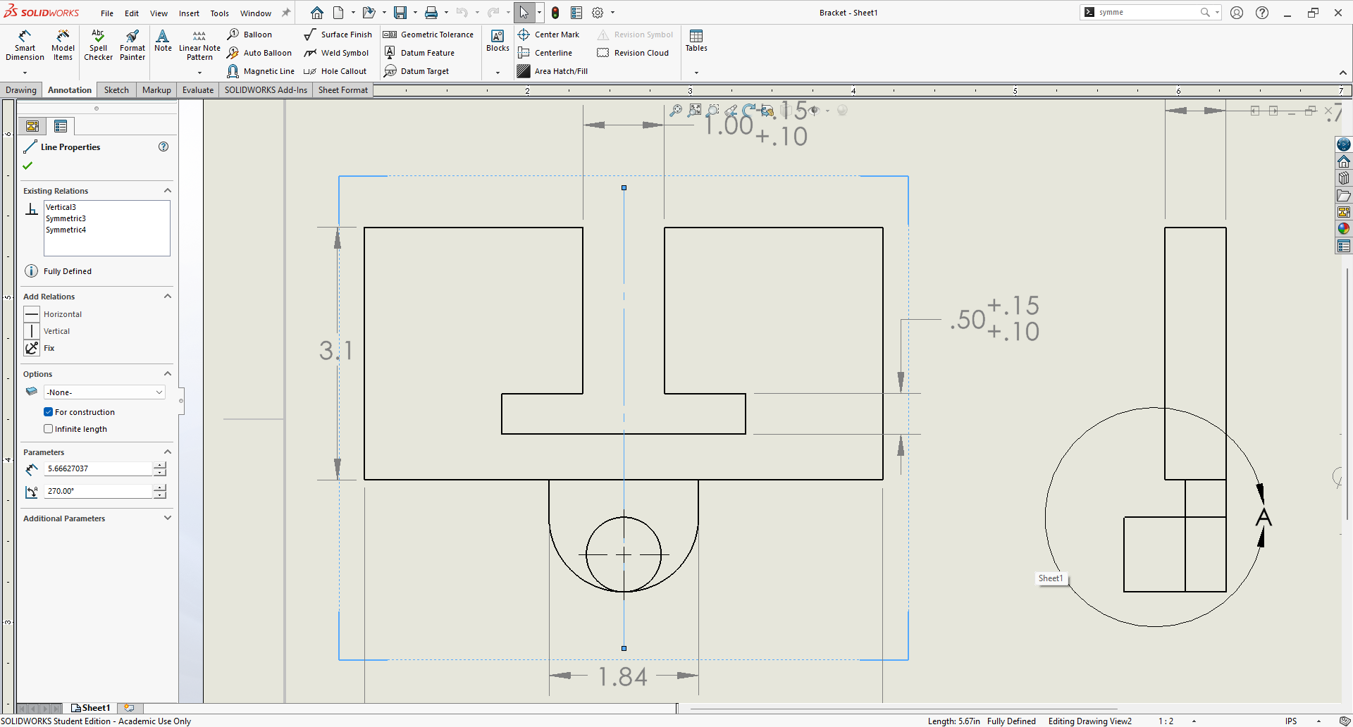The width and height of the screenshot is (1353, 727).
Task: Open the Model Items tool
Action: tap(63, 46)
